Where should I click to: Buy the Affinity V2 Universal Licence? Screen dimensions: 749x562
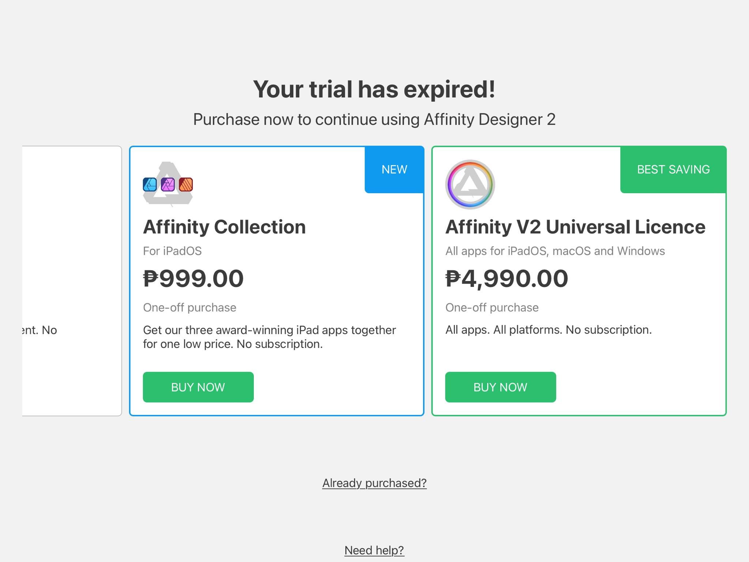pos(501,387)
